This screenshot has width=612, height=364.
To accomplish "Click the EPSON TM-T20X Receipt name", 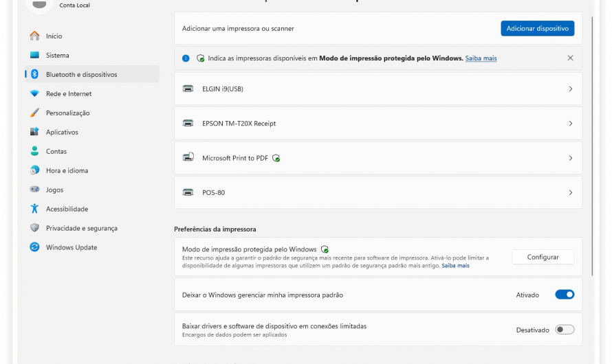I will pyautogui.click(x=239, y=124).
